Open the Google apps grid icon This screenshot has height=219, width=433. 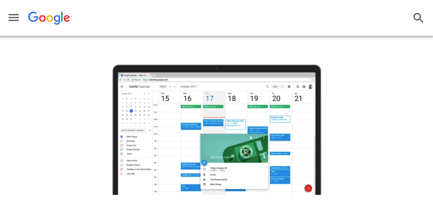pyautogui.click(x=298, y=87)
